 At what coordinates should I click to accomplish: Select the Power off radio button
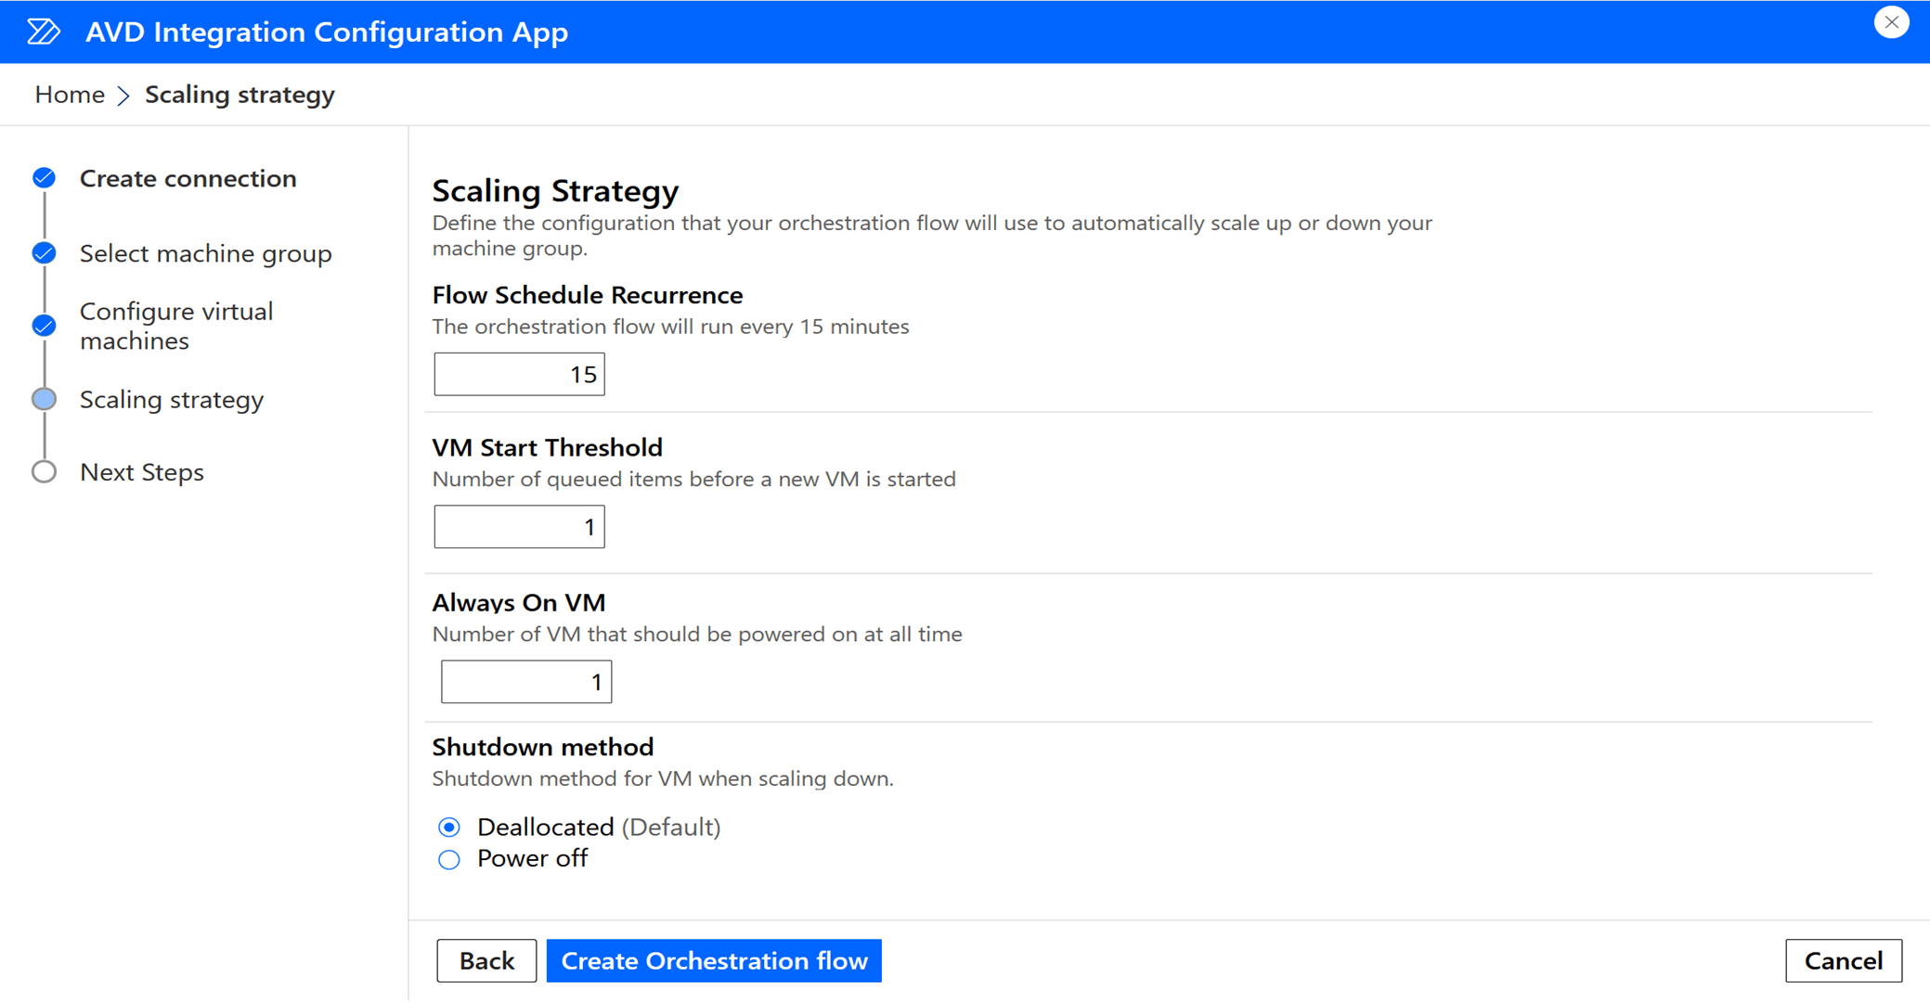coord(449,859)
